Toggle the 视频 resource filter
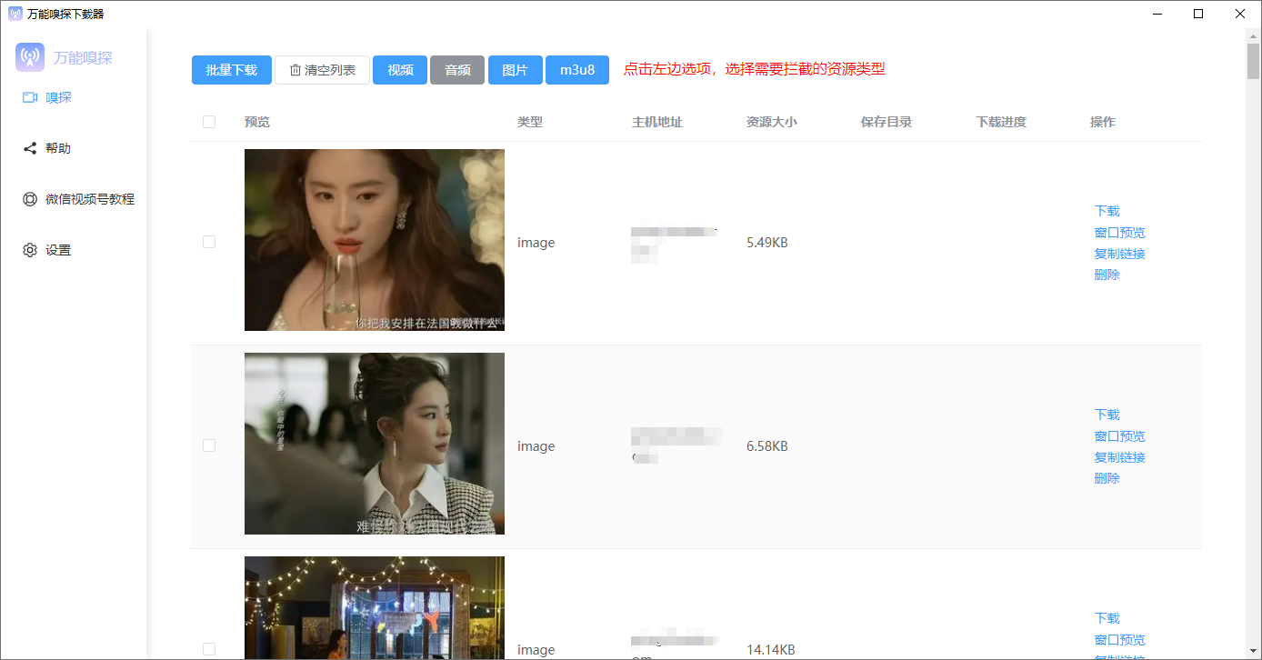This screenshot has width=1262, height=660. pos(400,70)
